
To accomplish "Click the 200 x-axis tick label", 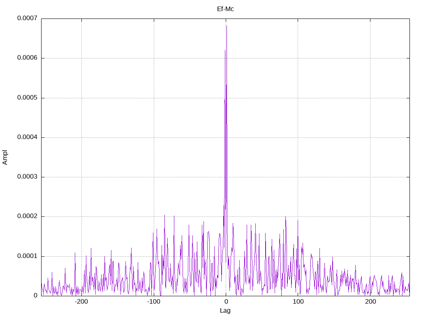I will 370,302.
